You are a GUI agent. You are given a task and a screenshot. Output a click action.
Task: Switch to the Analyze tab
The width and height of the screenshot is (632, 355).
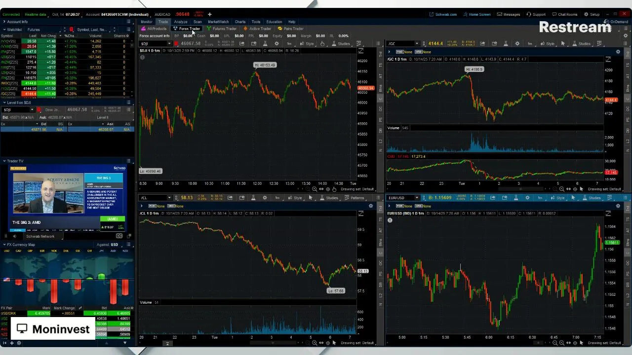click(x=180, y=22)
